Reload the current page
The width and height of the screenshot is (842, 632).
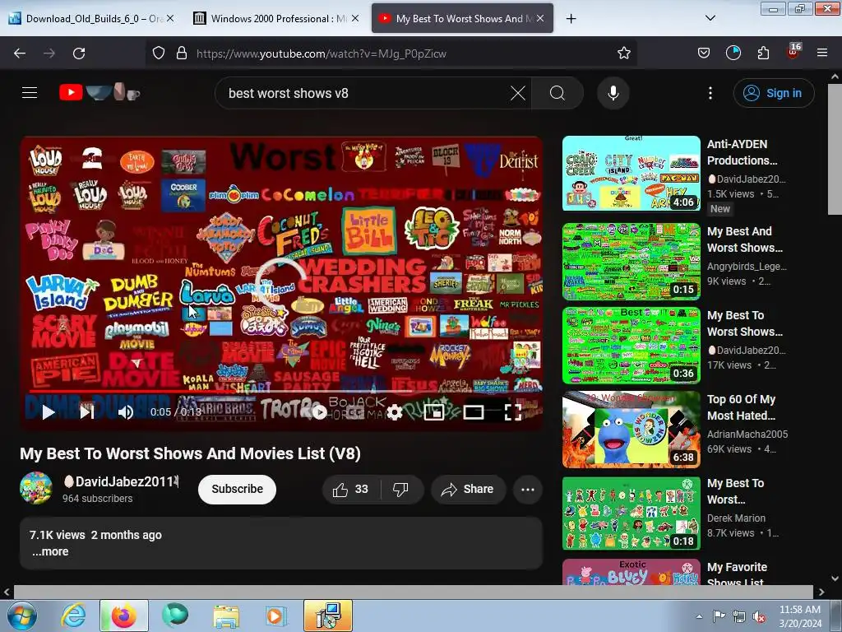tap(79, 53)
